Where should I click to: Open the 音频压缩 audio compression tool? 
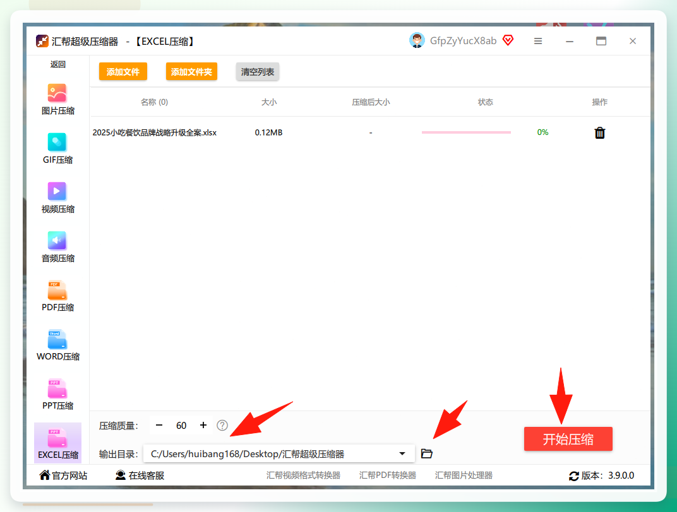pos(57,247)
